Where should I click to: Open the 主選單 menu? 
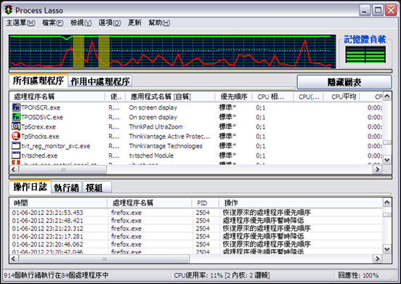[x=20, y=23]
